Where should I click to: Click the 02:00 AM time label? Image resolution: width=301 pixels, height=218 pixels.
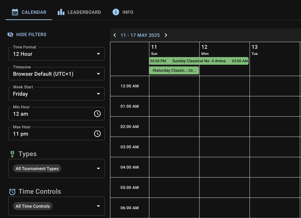coord(129,127)
